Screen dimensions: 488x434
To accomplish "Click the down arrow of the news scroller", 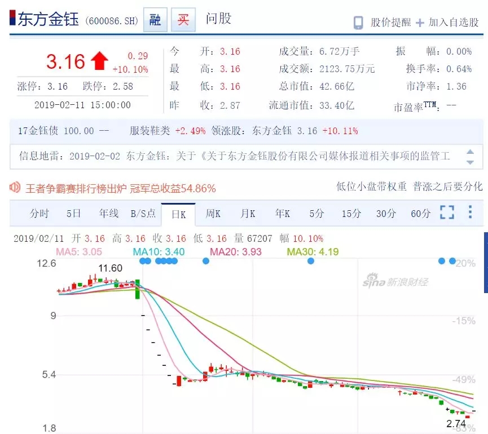I will [x=471, y=162].
